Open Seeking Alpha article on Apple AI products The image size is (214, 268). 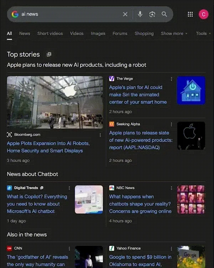tap(141, 140)
